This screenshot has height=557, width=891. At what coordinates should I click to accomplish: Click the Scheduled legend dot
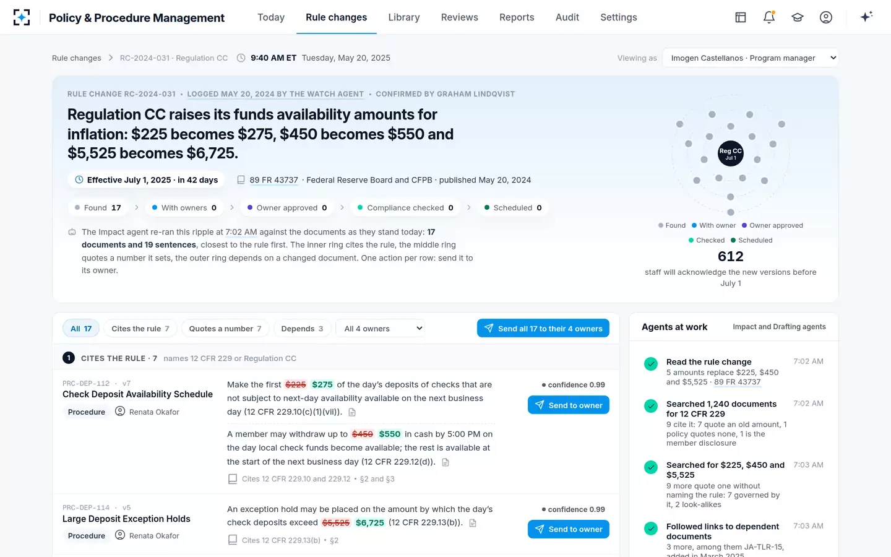point(733,240)
